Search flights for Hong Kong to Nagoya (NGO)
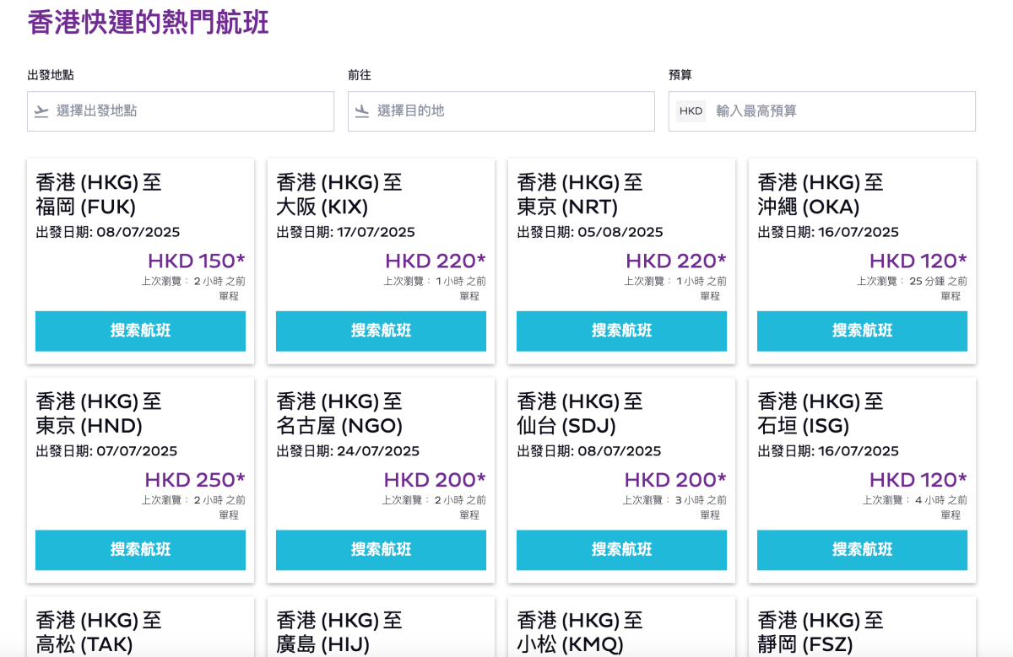 381,550
